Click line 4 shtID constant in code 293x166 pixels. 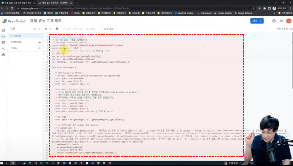coord(89,45)
